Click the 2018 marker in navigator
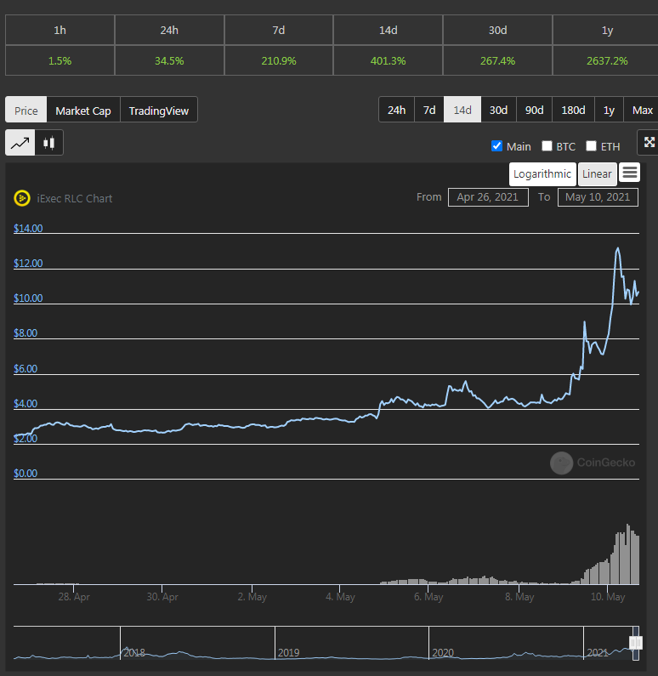This screenshot has height=676, width=658. (x=134, y=653)
